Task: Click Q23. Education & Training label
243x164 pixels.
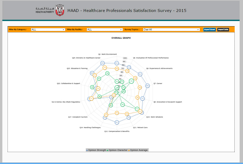Action: point(77,68)
